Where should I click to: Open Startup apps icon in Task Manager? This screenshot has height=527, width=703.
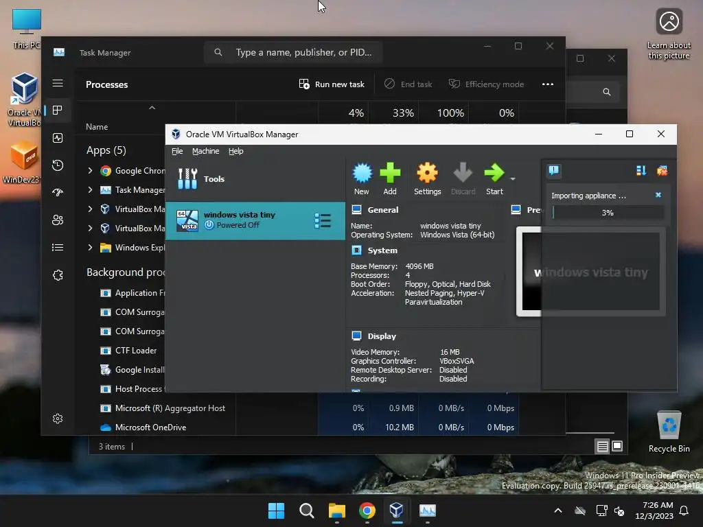58,193
